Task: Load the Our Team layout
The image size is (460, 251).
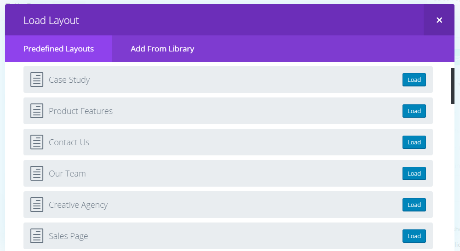Action: pos(414,174)
